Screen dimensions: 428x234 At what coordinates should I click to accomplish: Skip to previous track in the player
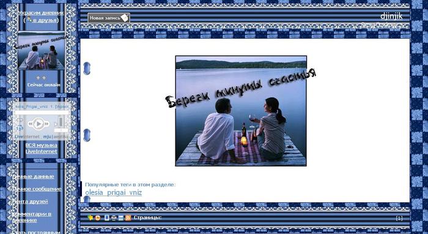30,124
